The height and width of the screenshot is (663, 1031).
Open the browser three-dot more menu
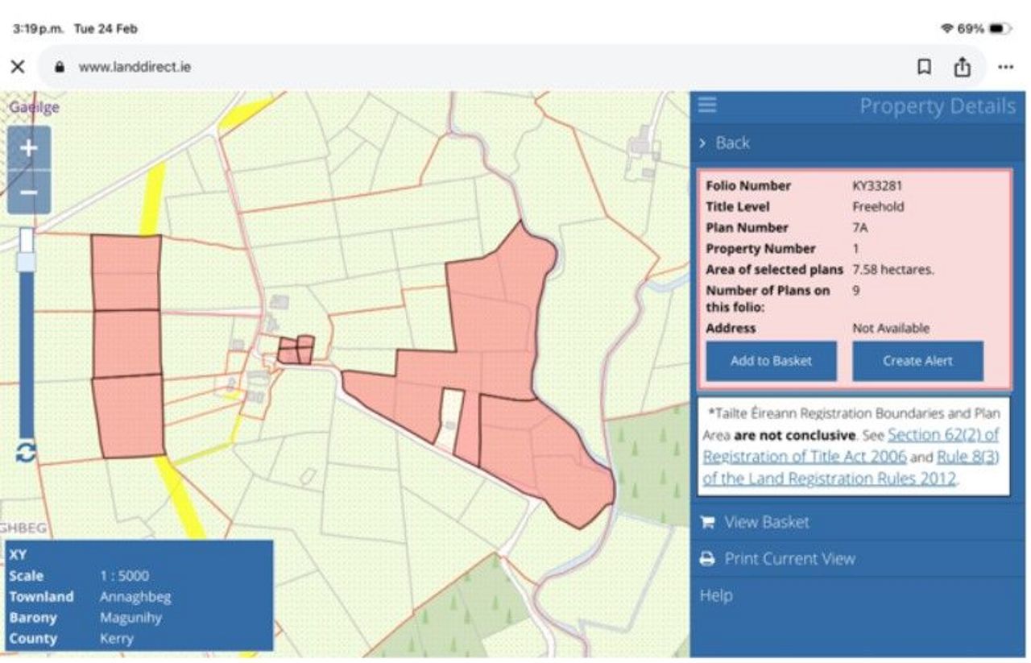point(1005,67)
